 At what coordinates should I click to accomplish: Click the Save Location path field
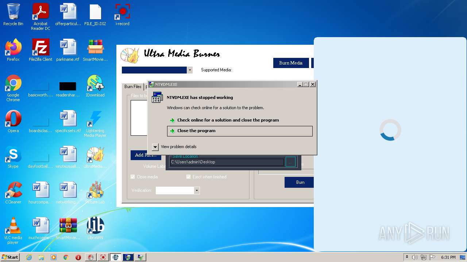(227, 162)
